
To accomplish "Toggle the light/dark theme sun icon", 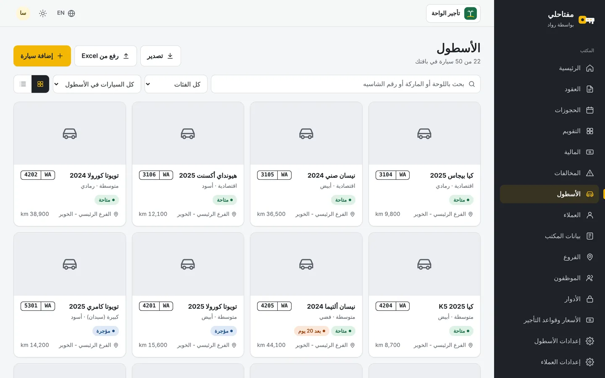I will click(43, 13).
